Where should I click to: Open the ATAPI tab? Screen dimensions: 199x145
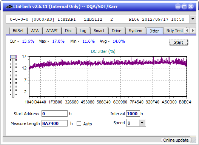(52, 31)
